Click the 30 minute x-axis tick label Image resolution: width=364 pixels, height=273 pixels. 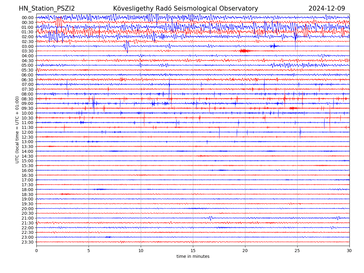pos(349,251)
